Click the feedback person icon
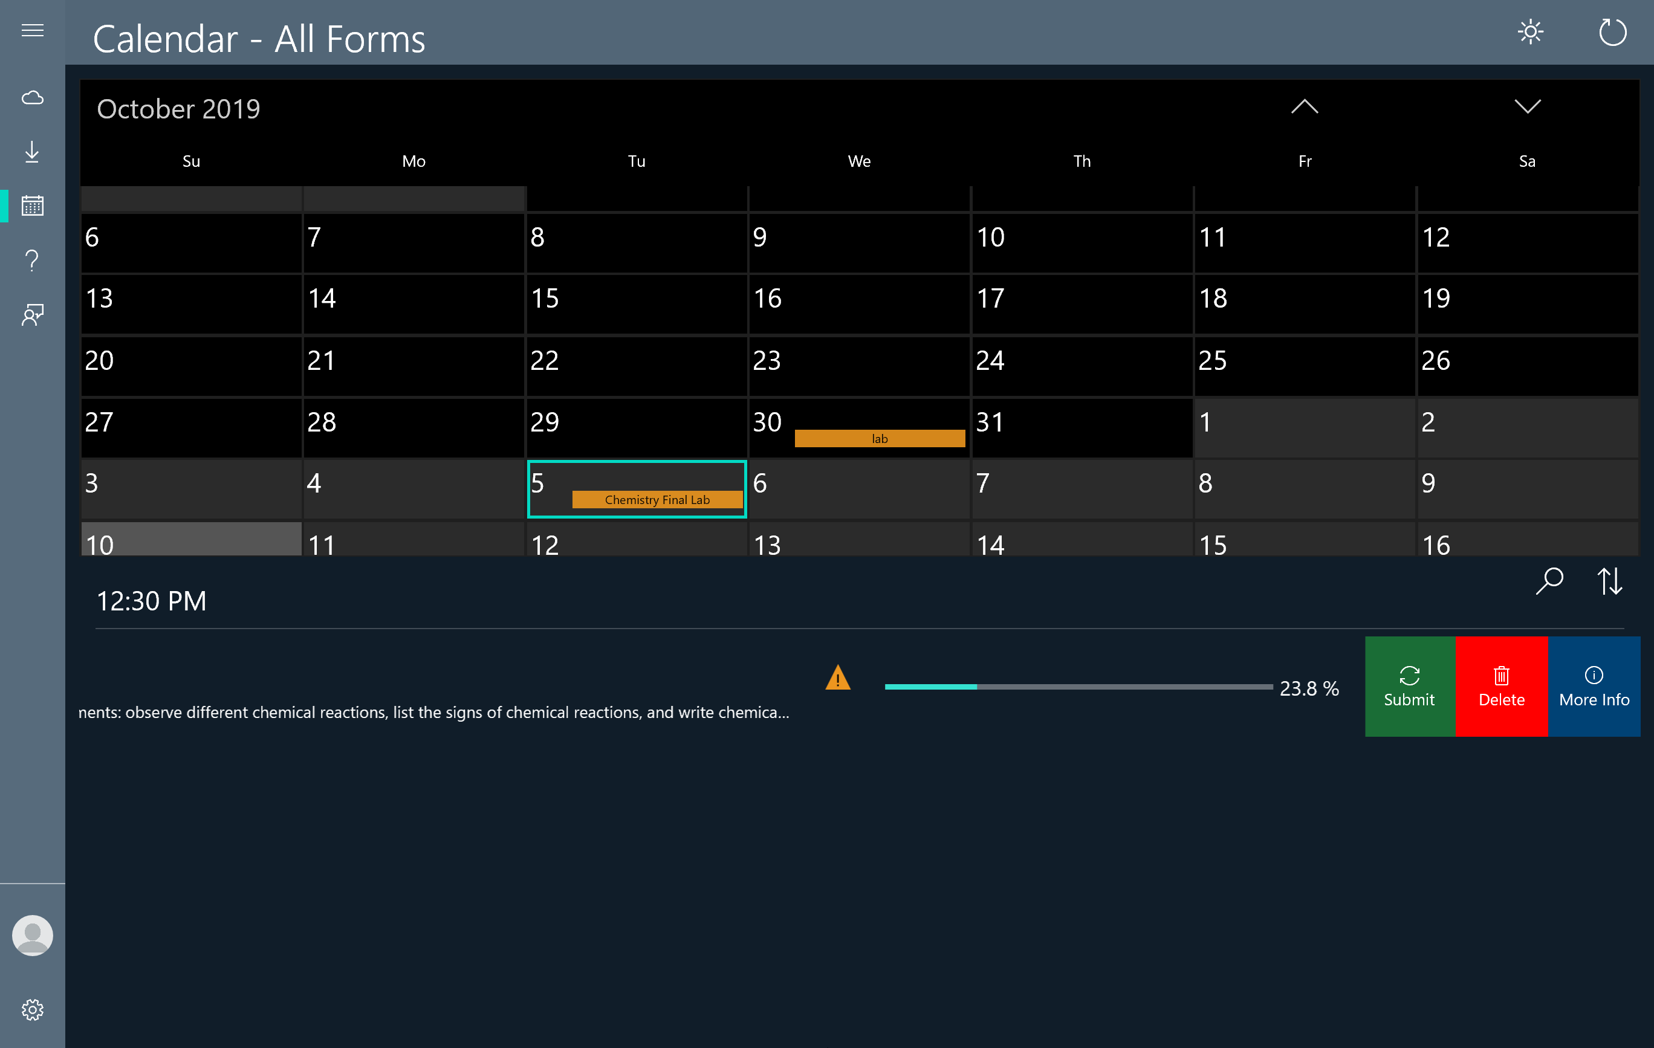Screen dimensions: 1654x1048 pos(32,315)
